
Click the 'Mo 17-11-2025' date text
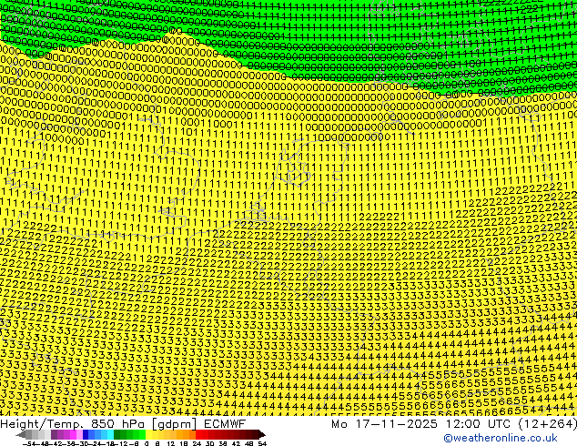pyautogui.click(x=384, y=424)
